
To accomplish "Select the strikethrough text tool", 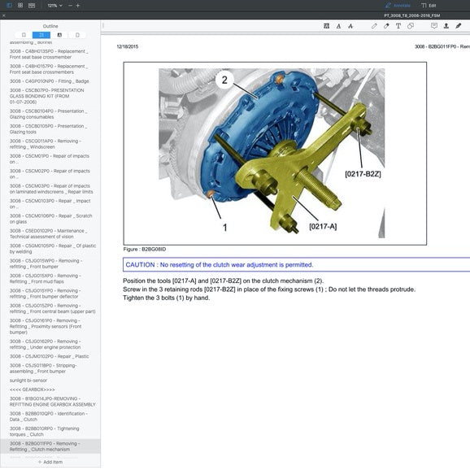I will [x=350, y=26].
